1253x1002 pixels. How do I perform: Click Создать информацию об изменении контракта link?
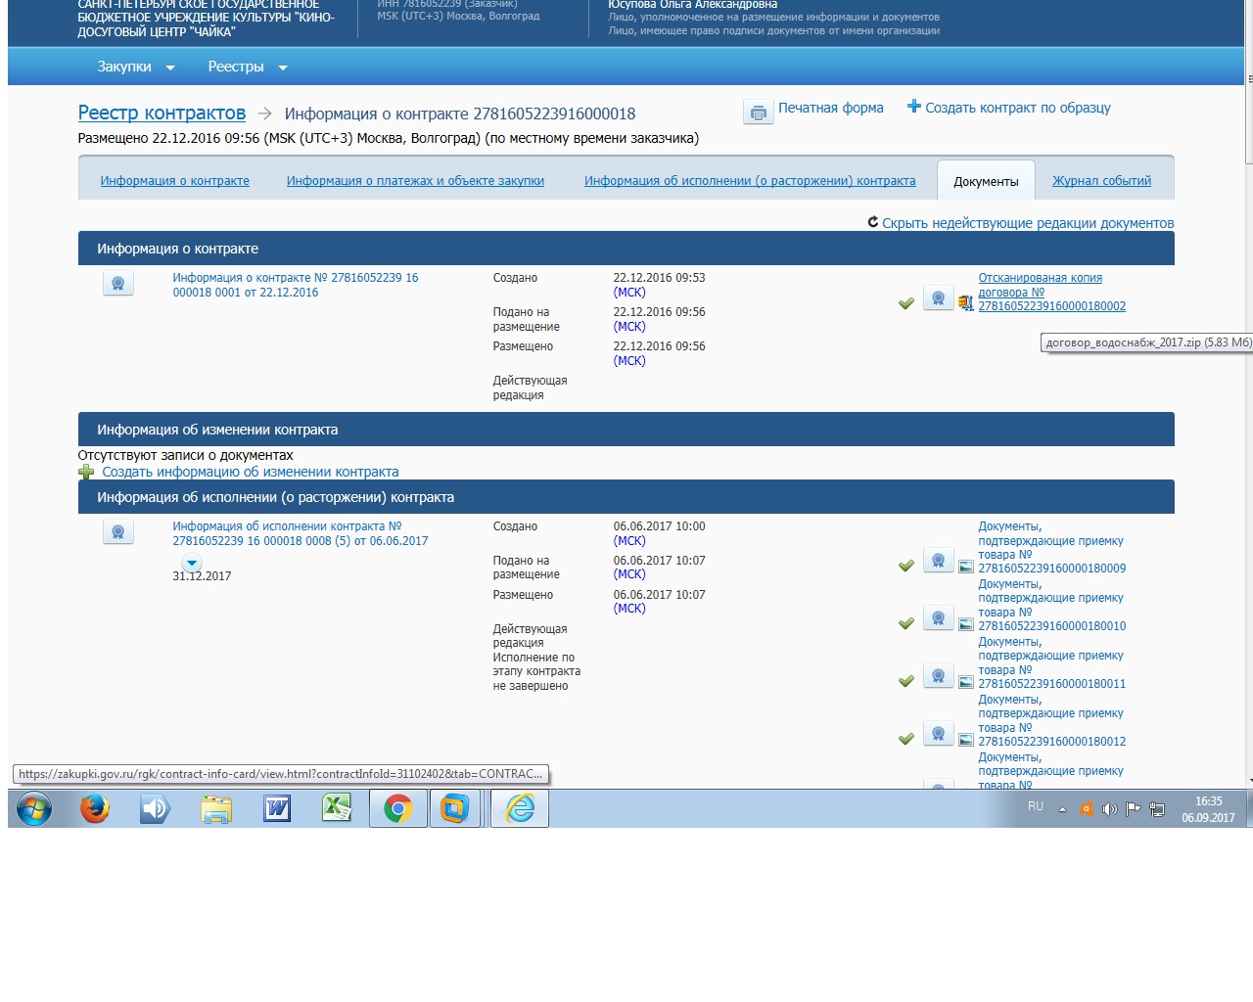click(251, 472)
